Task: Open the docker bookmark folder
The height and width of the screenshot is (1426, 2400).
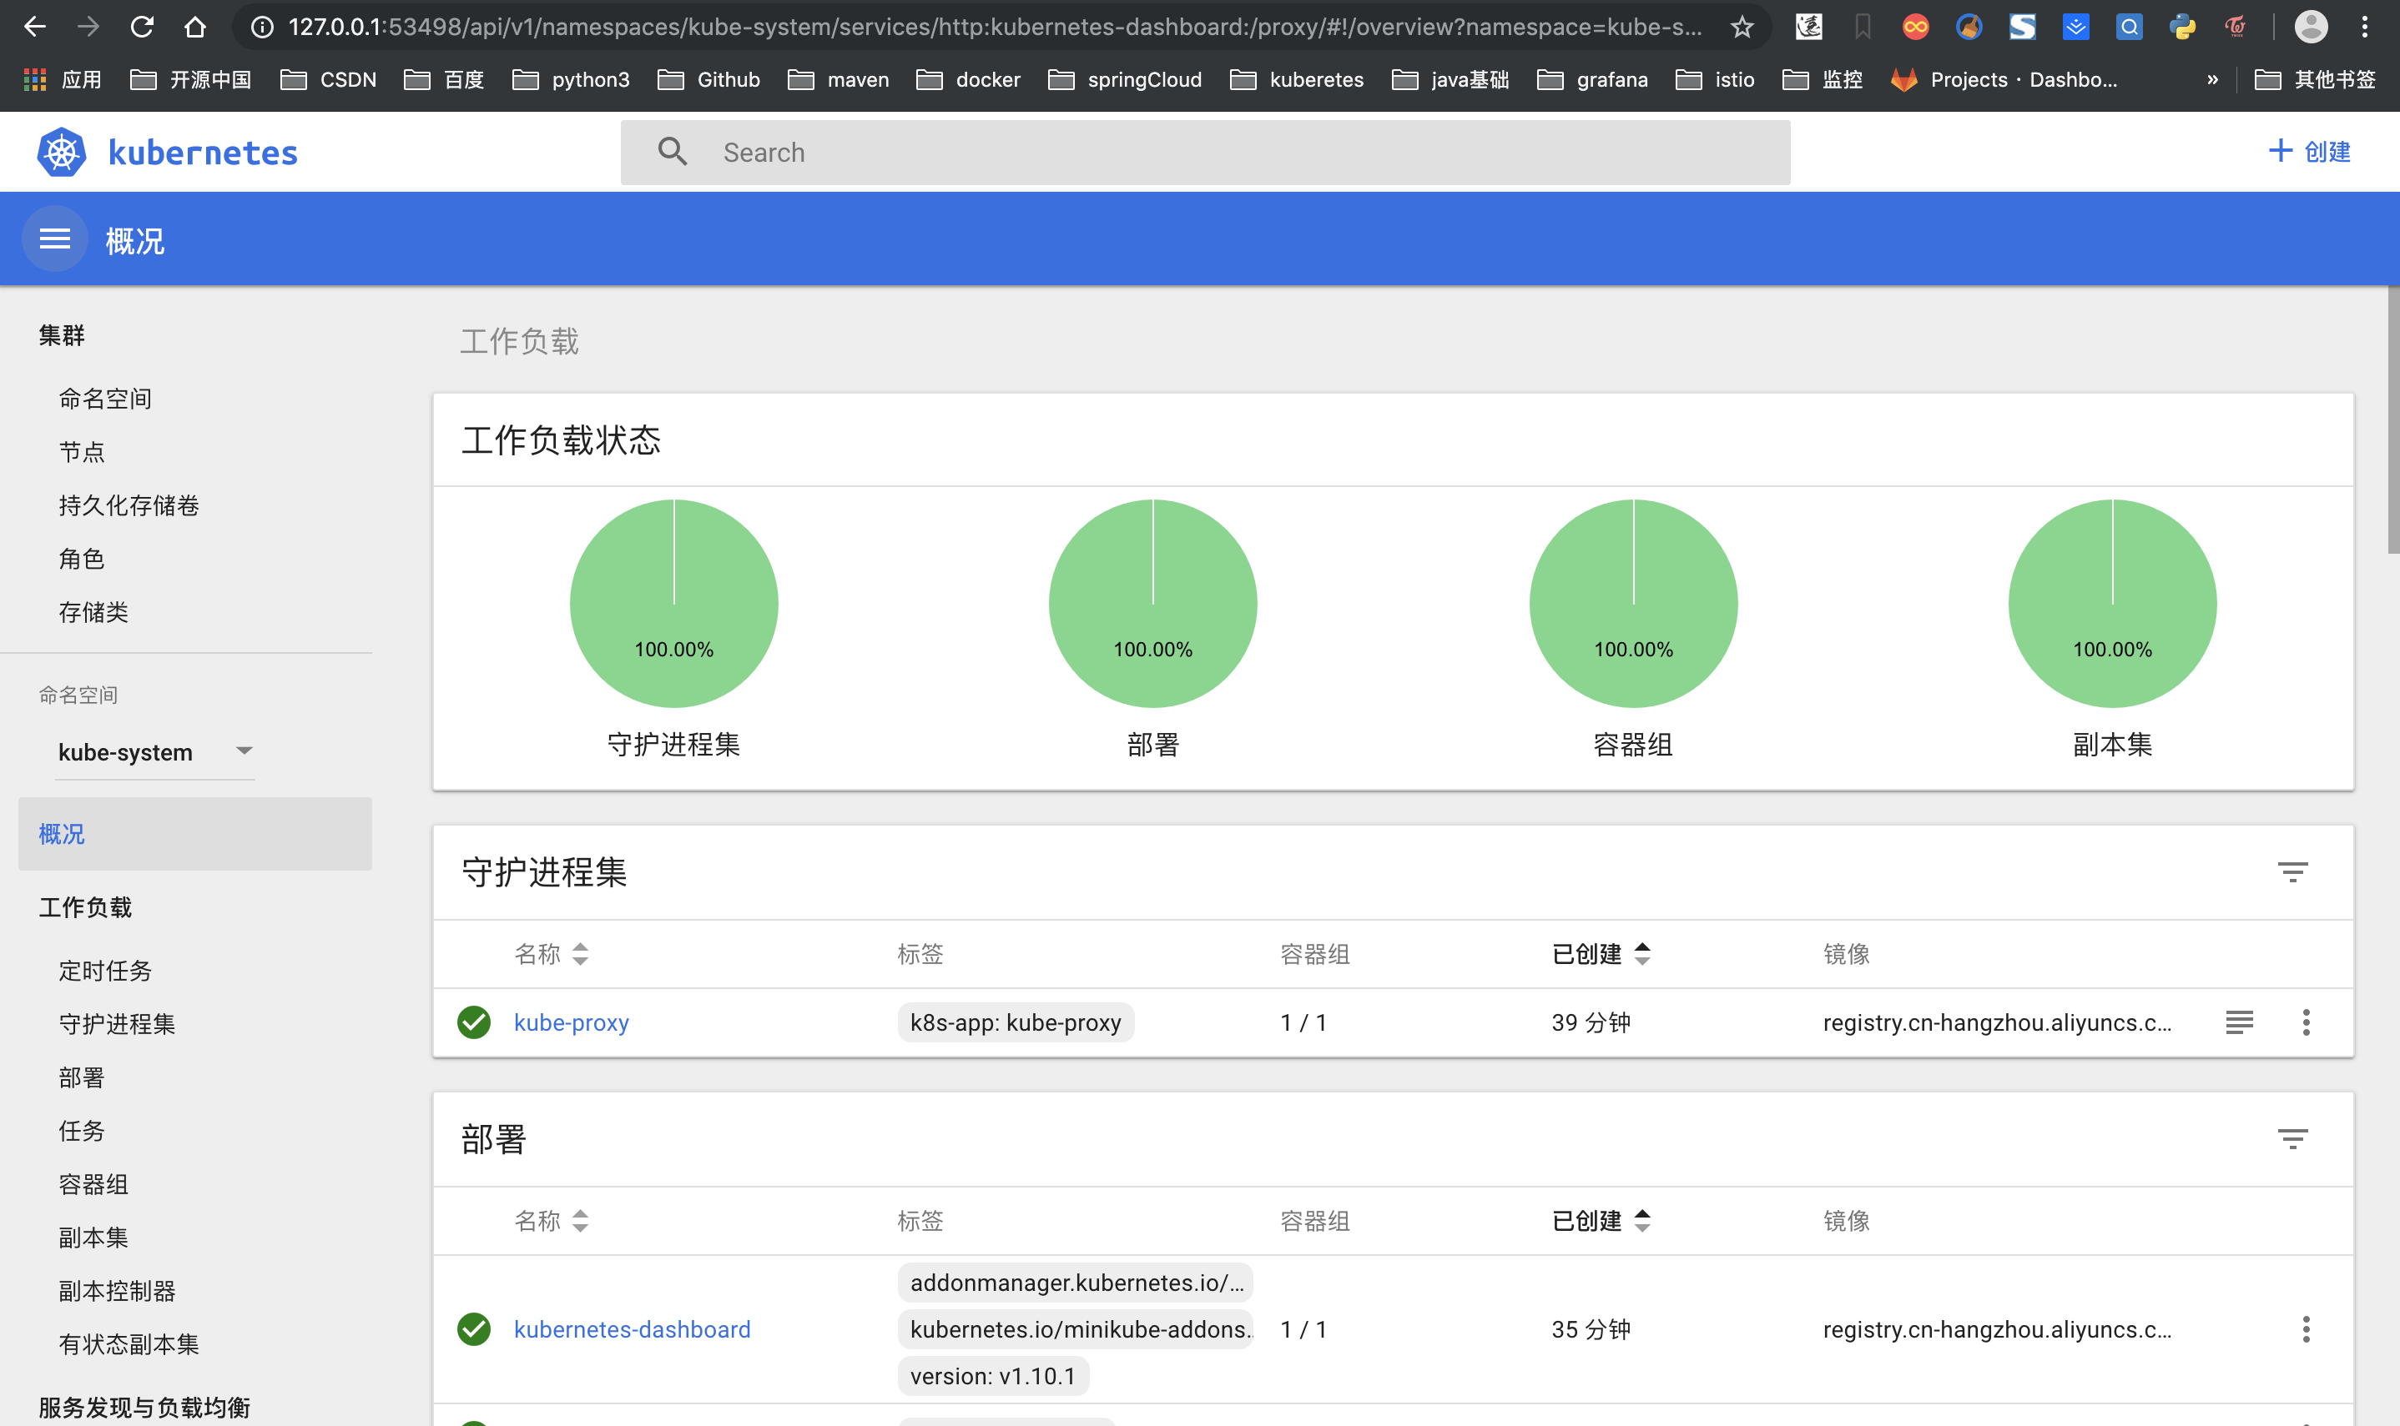Action: [968, 80]
